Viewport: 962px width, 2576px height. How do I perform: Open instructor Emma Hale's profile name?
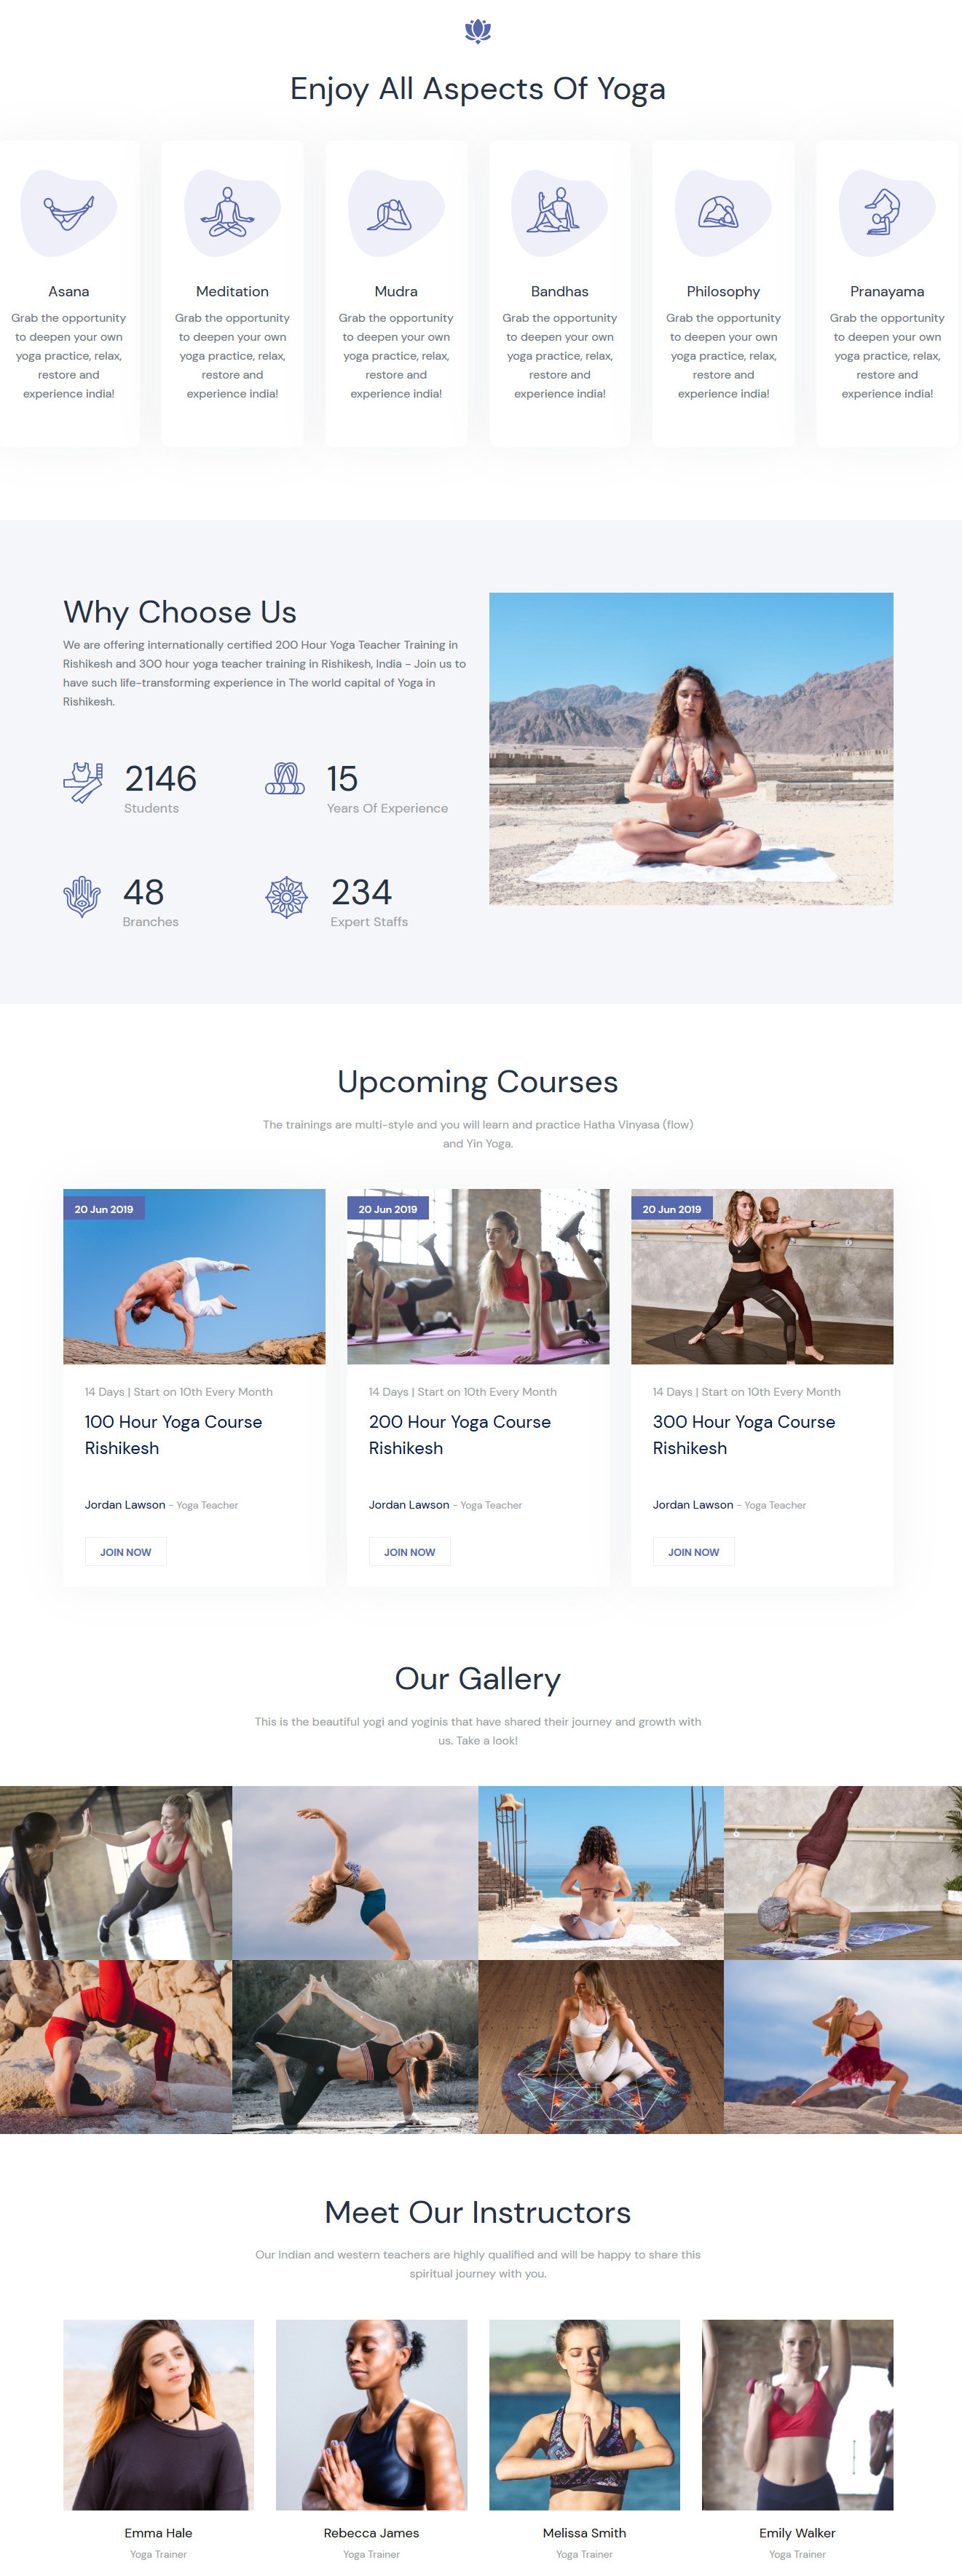pyautogui.click(x=158, y=2532)
